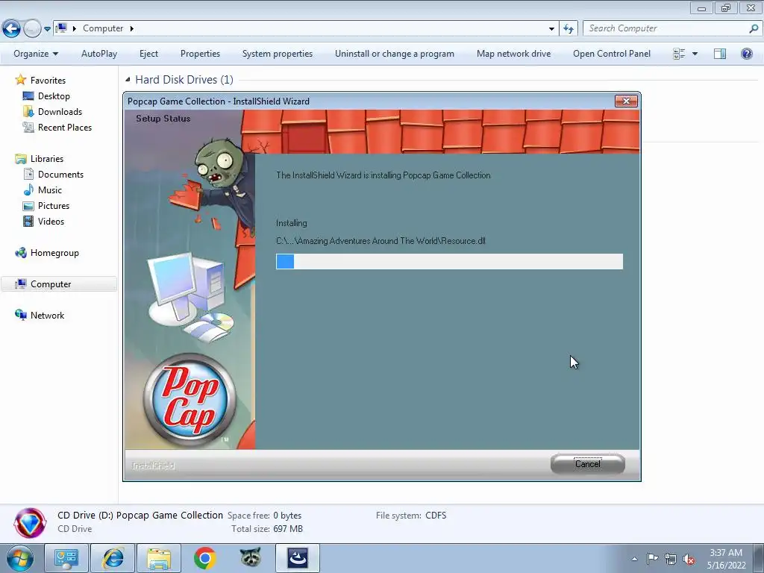Click the CD drive gem icon in details pane
The width and height of the screenshot is (764, 573).
30,523
